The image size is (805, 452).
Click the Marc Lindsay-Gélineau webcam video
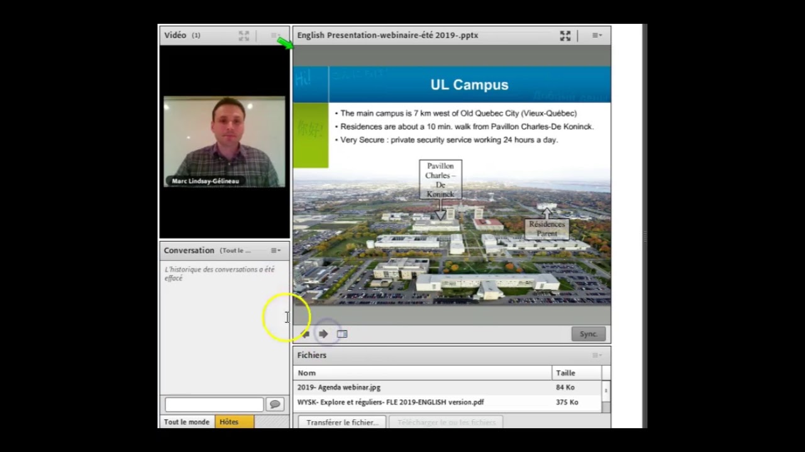coord(224,142)
